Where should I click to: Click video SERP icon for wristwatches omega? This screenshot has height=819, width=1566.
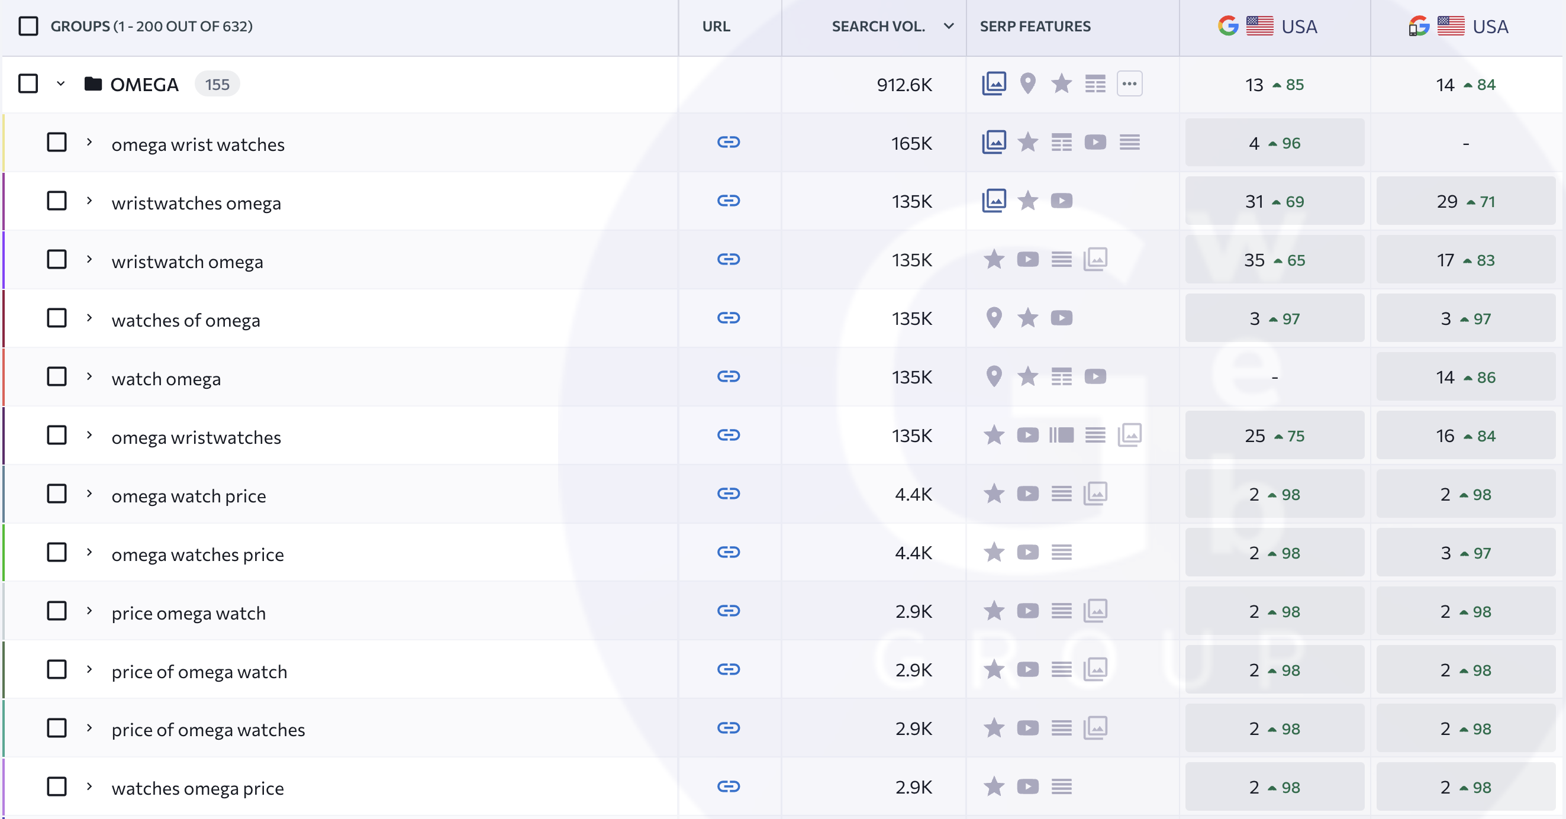[x=1061, y=201]
